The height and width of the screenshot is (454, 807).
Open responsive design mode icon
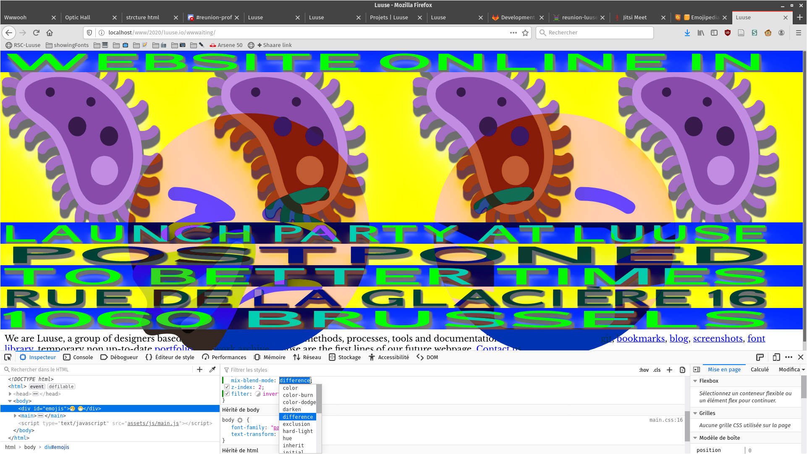point(776,357)
